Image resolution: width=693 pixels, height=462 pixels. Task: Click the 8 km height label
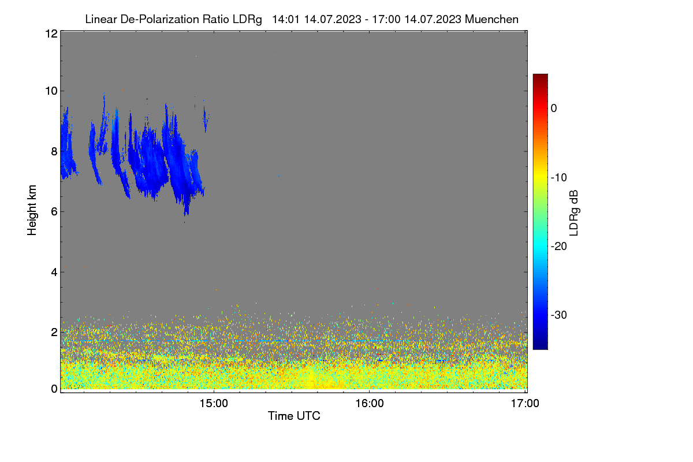[54, 151]
